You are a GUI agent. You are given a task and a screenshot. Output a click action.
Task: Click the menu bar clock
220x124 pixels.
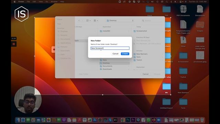click(198, 2)
